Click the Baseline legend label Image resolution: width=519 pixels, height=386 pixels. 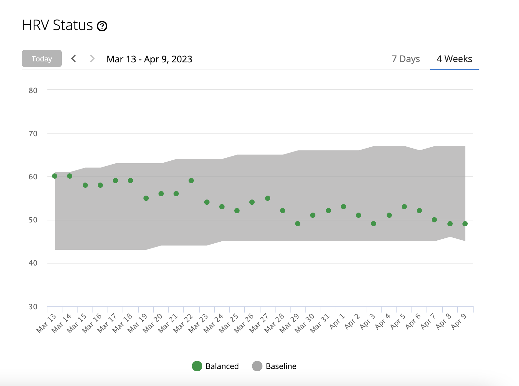[281, 366]
